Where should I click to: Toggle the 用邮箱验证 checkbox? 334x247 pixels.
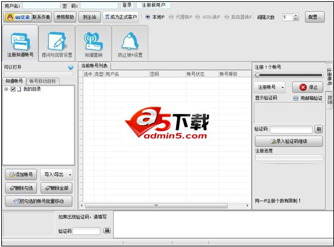[x=296, y=98]
